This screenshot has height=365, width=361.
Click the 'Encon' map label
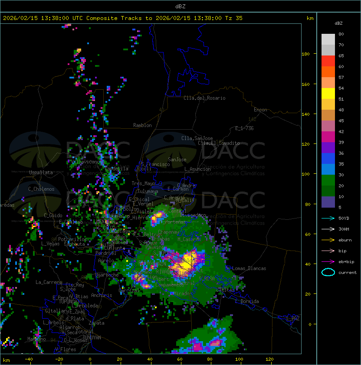[x=260, y=110]
